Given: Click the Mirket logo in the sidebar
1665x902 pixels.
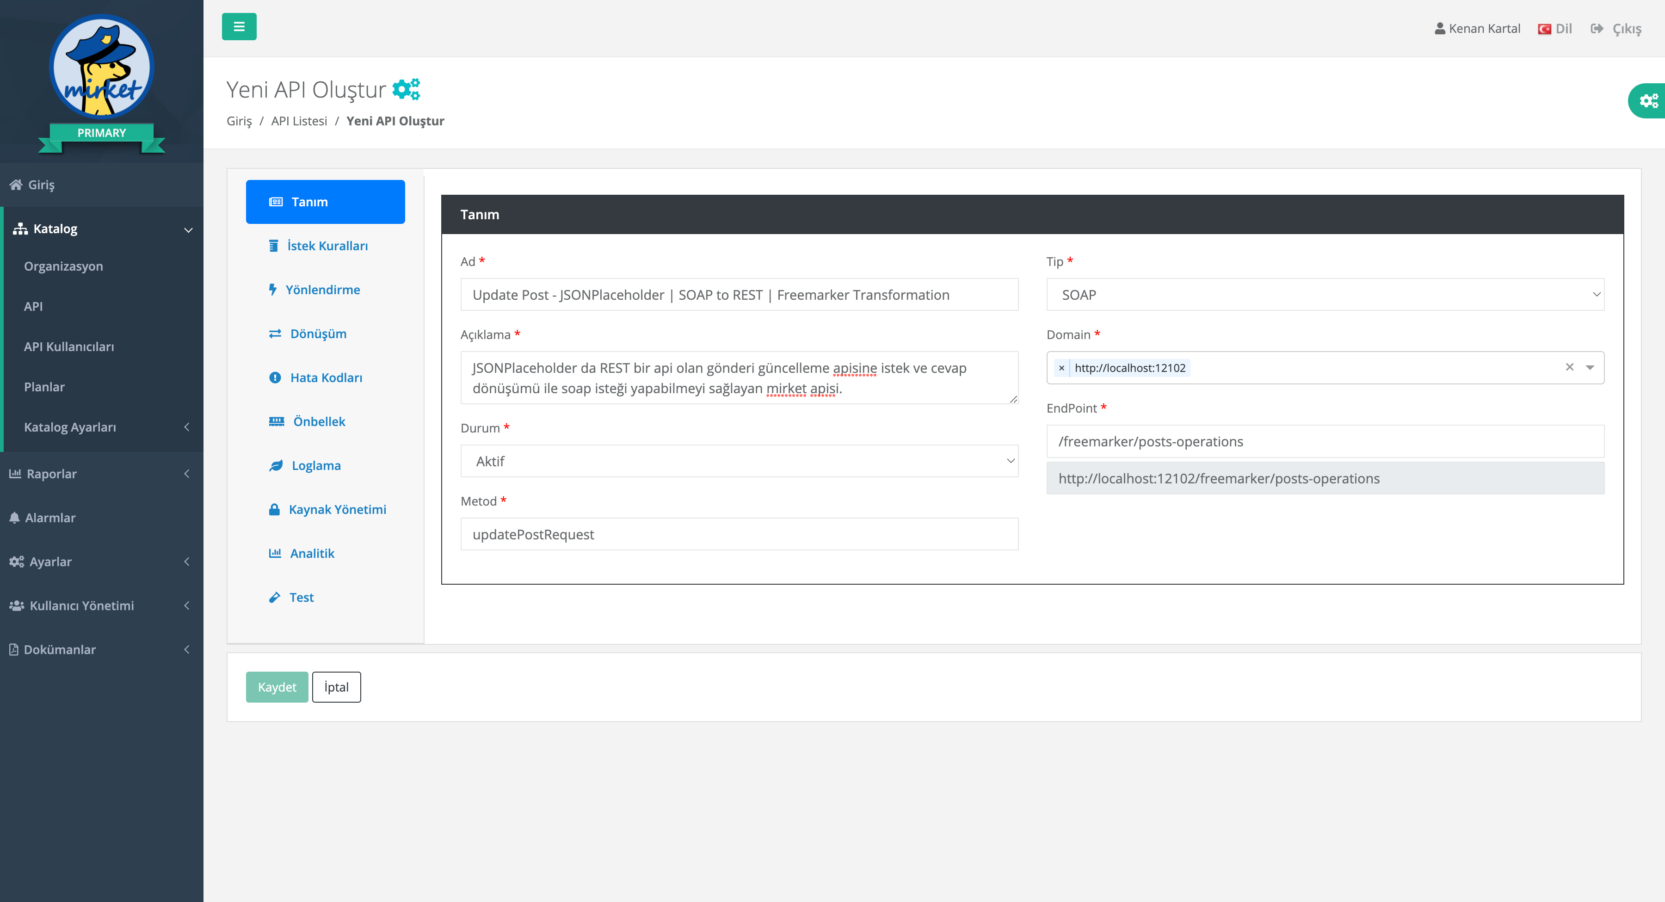Looking at the screenshot, I should point(101,67).
